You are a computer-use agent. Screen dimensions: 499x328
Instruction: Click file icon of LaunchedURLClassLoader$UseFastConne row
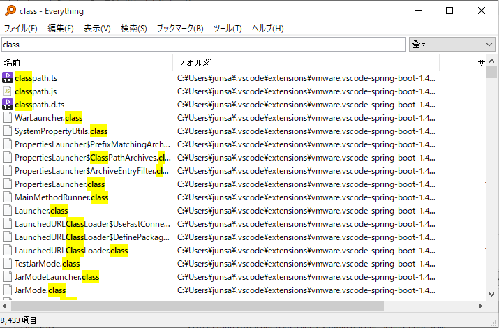pyautogui.click(x=8, y=223)
